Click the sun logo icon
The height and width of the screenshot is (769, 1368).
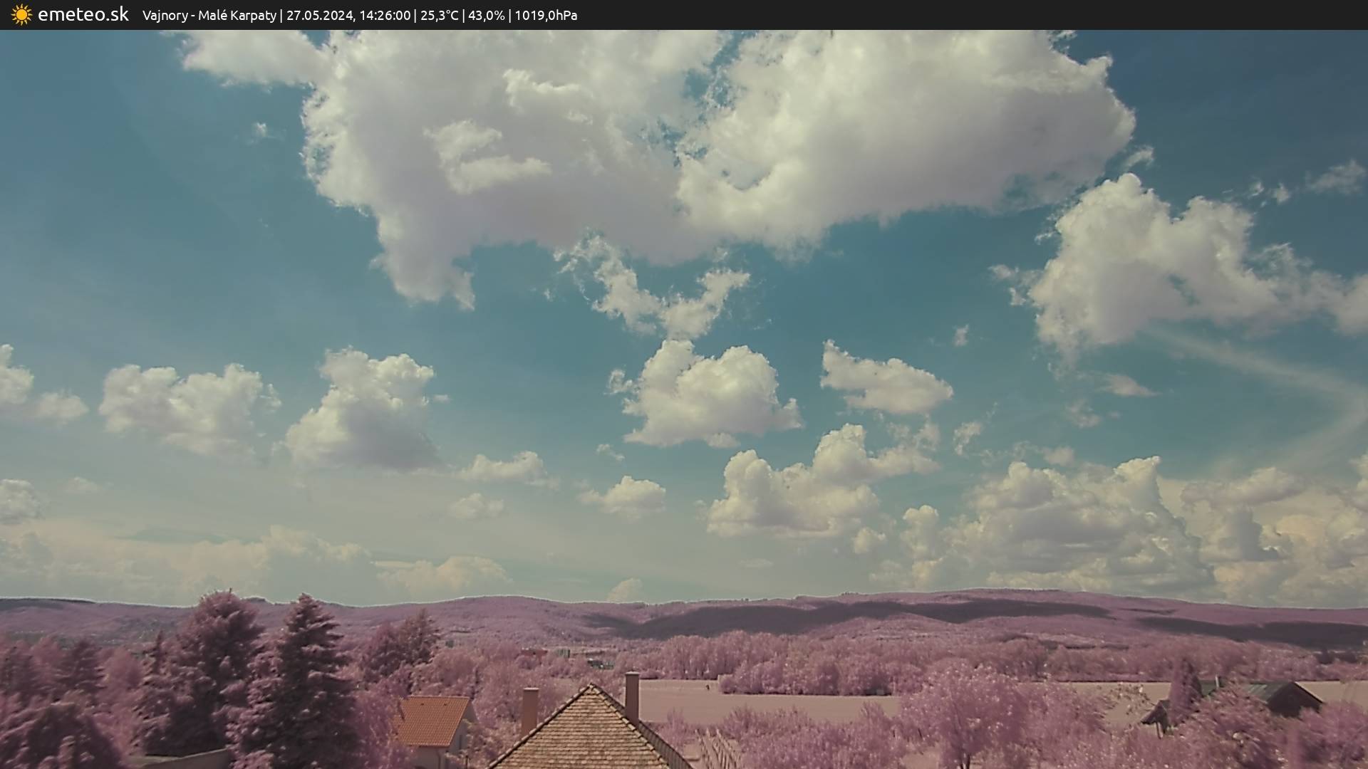21,15
